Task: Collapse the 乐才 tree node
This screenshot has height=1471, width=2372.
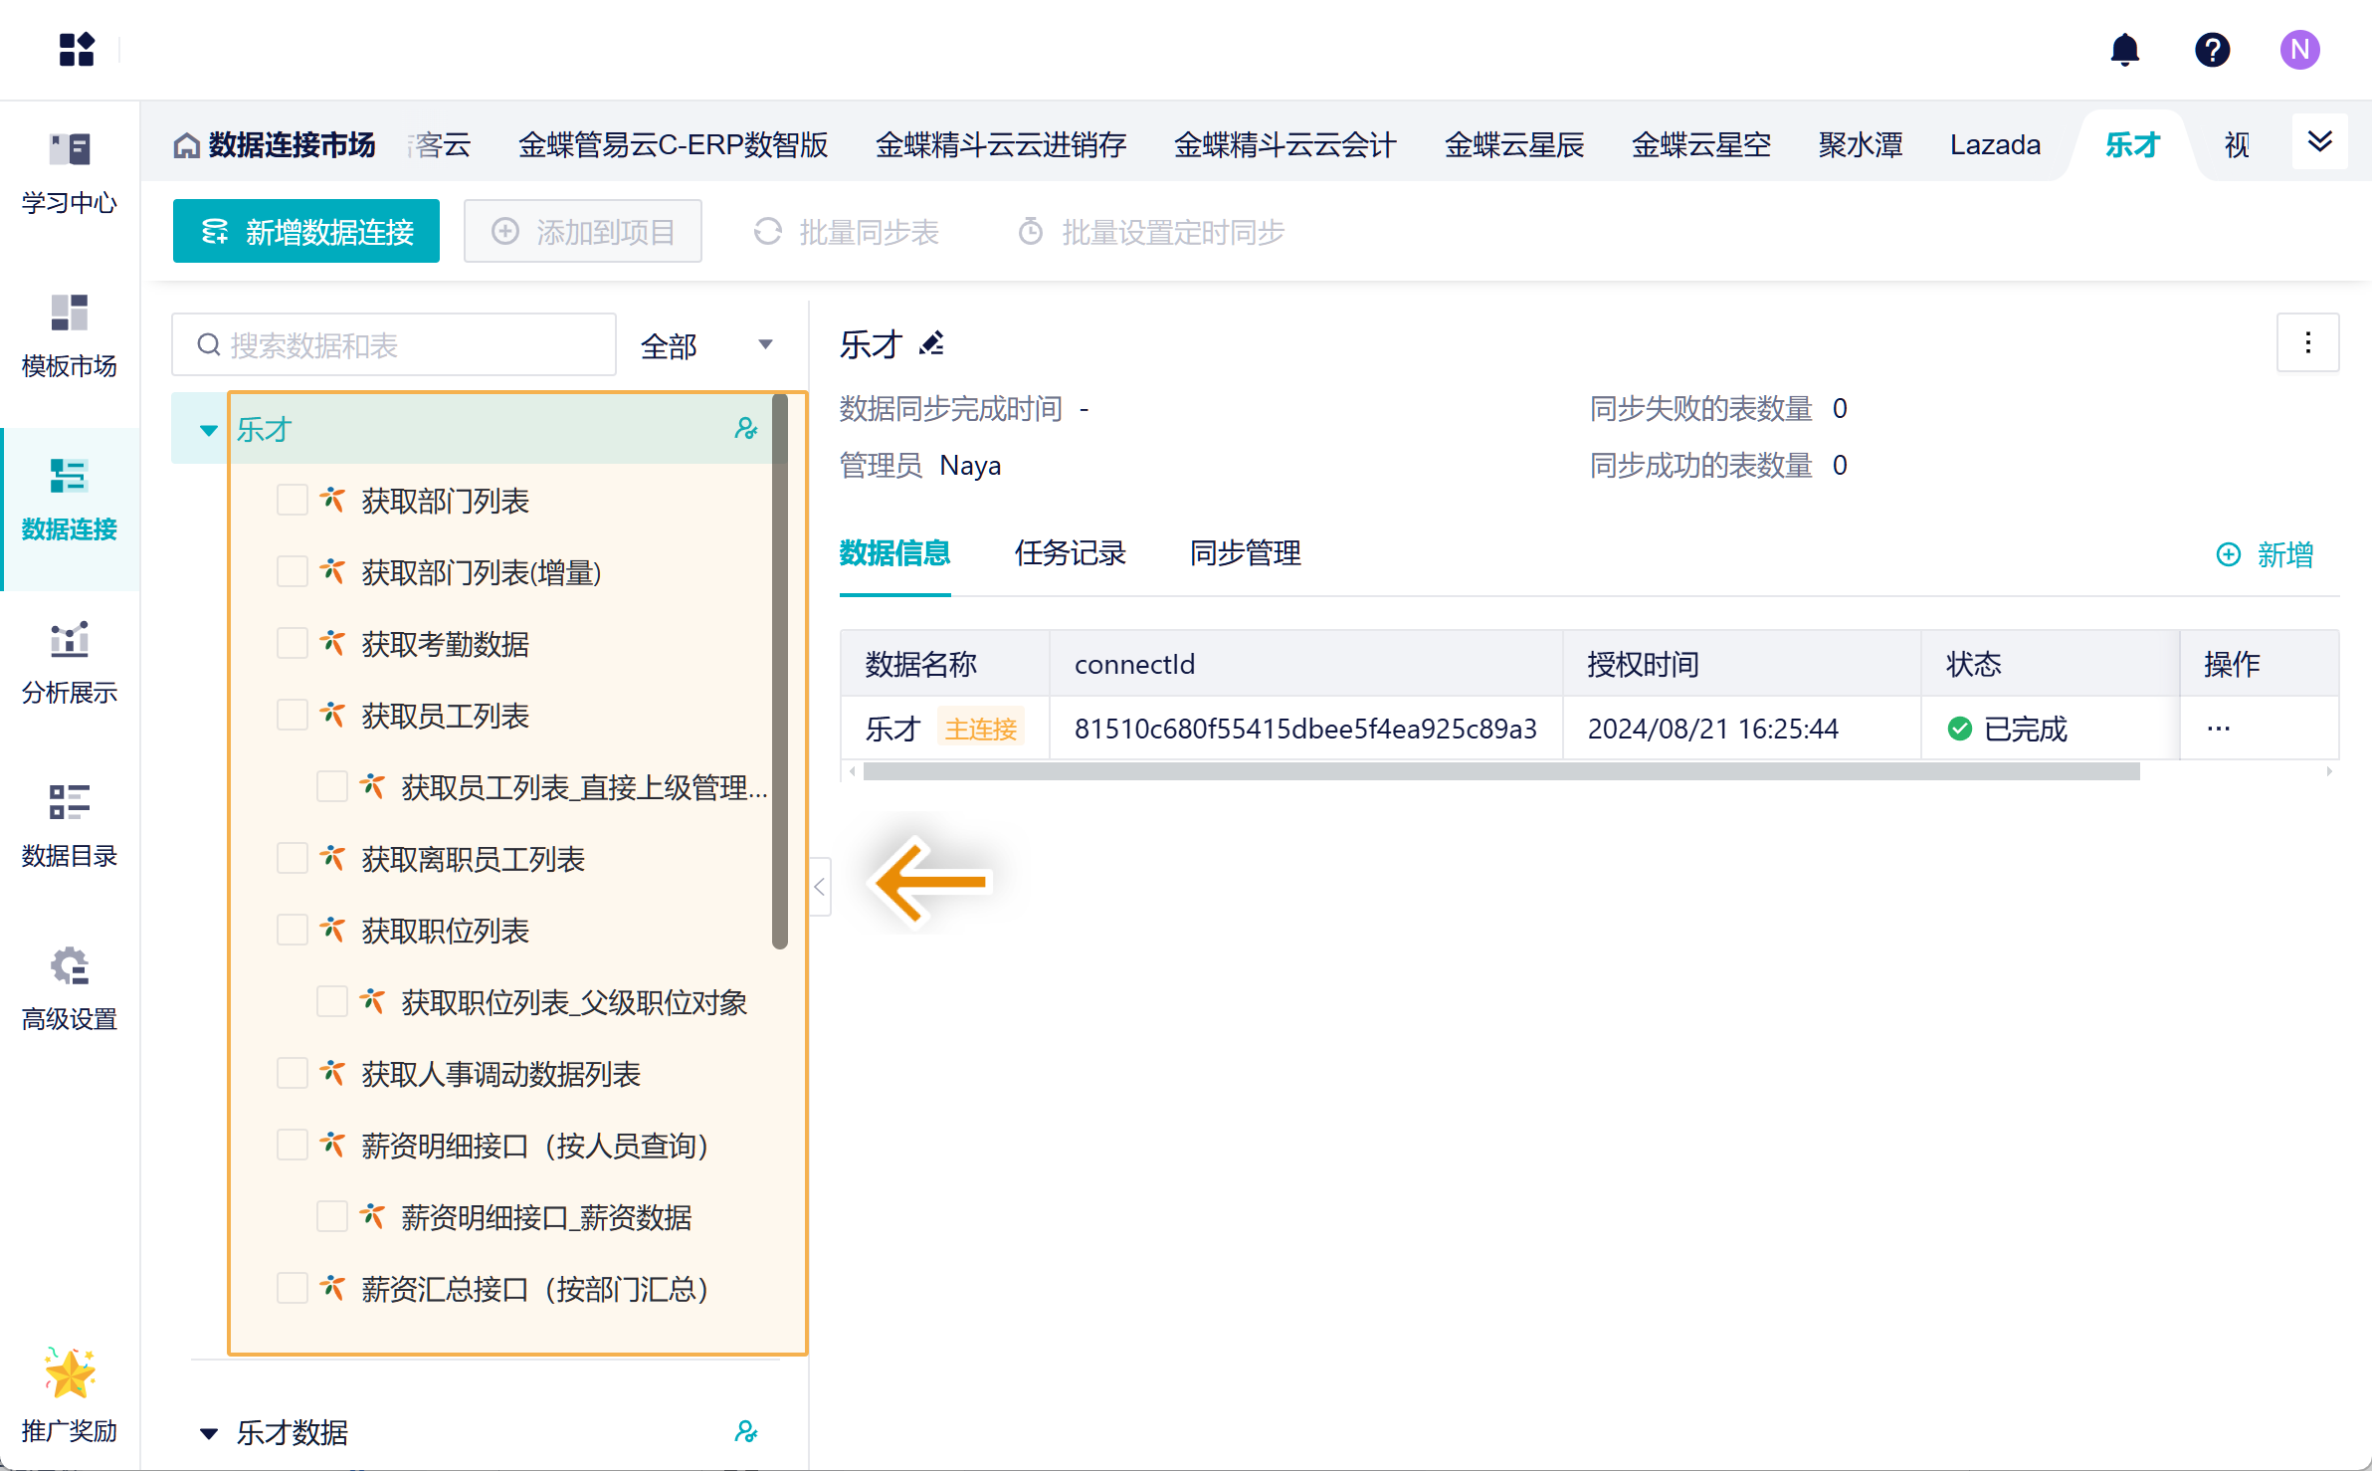Action: click(209, 430)
